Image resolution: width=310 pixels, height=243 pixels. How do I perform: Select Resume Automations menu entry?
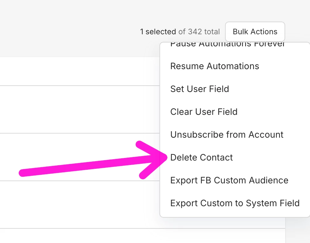pos(215,66)
